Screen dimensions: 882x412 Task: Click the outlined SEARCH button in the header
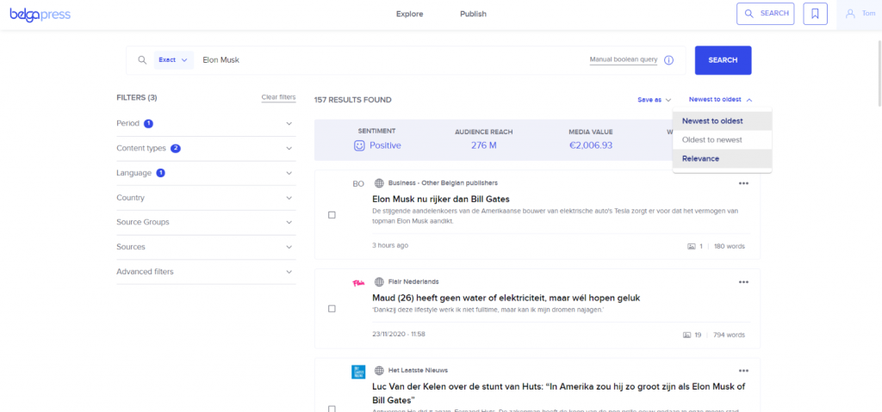coord(766,14)
